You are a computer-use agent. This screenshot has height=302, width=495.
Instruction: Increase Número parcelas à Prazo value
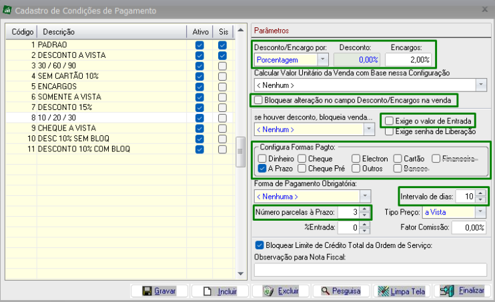tap(365, 209)
